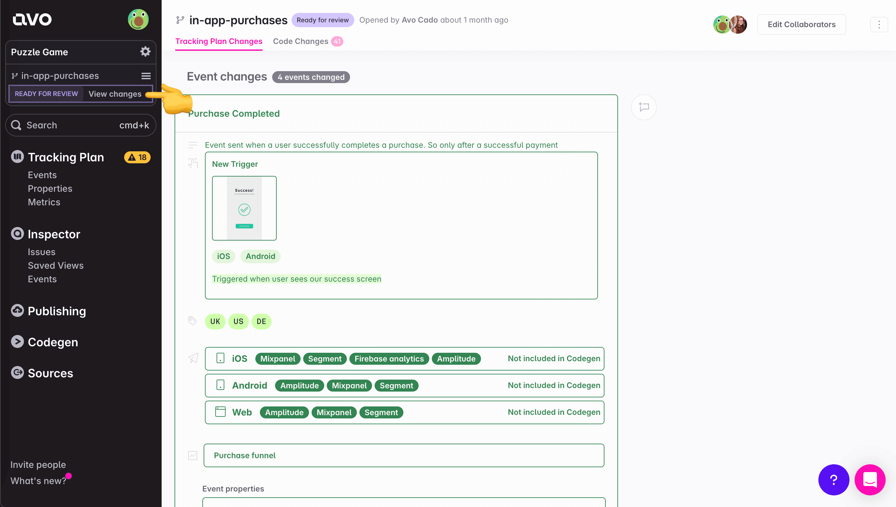Click the iOS source phone icon

220,358
